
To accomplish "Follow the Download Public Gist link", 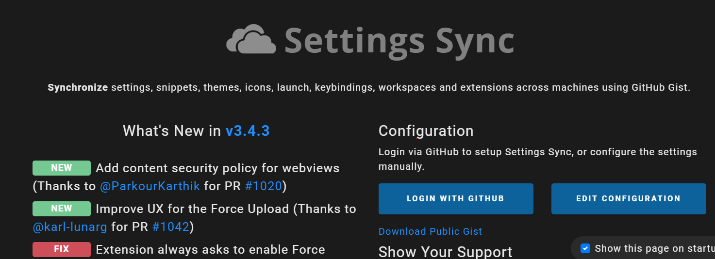I will (430, 231).
